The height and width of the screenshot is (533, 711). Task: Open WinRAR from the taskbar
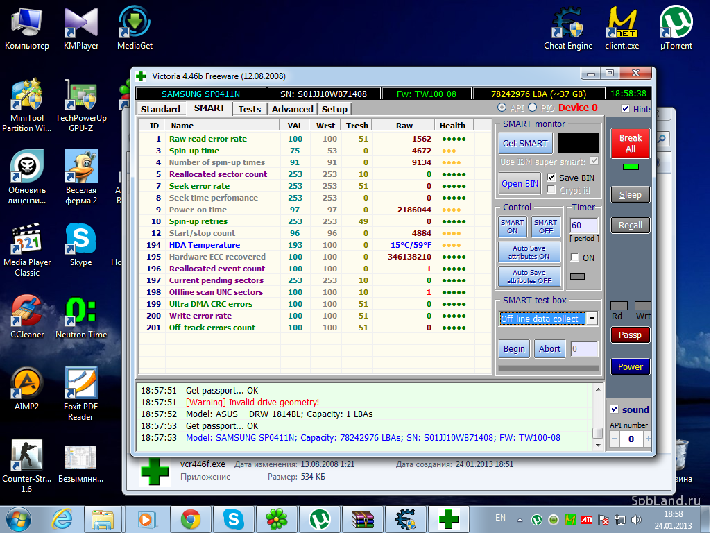(x=362, y=519)
